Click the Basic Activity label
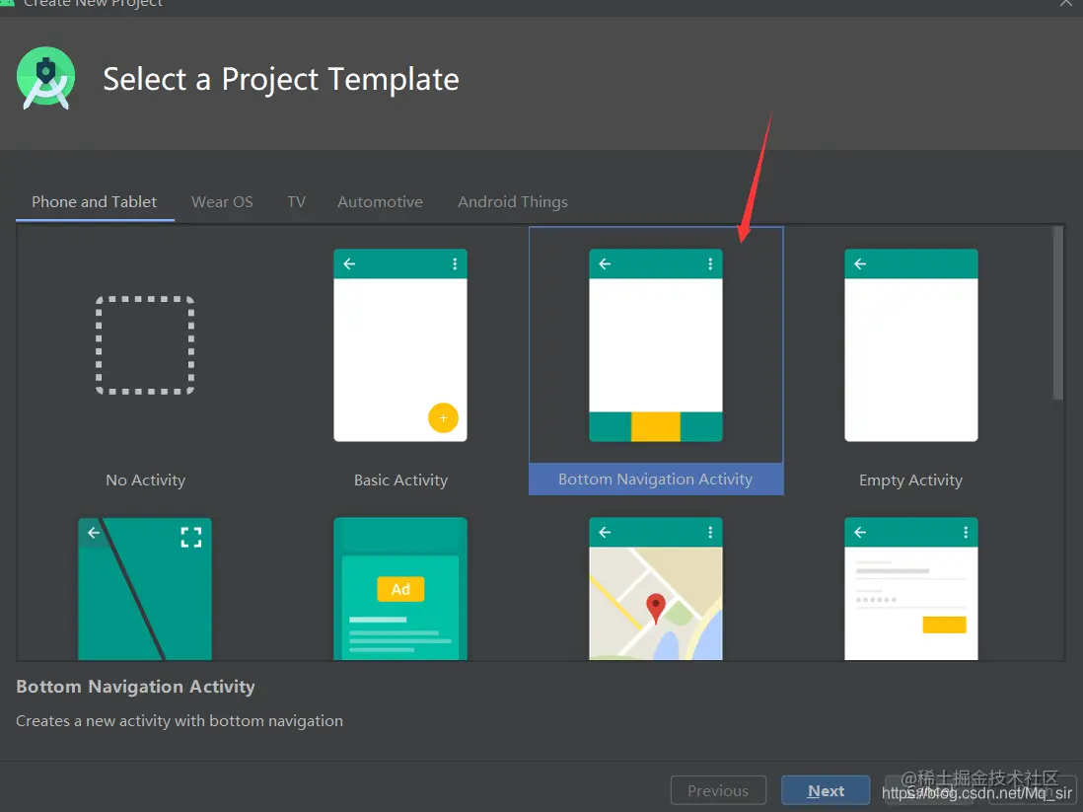This screenshot has height=812, width=1083. coord(400,480)
